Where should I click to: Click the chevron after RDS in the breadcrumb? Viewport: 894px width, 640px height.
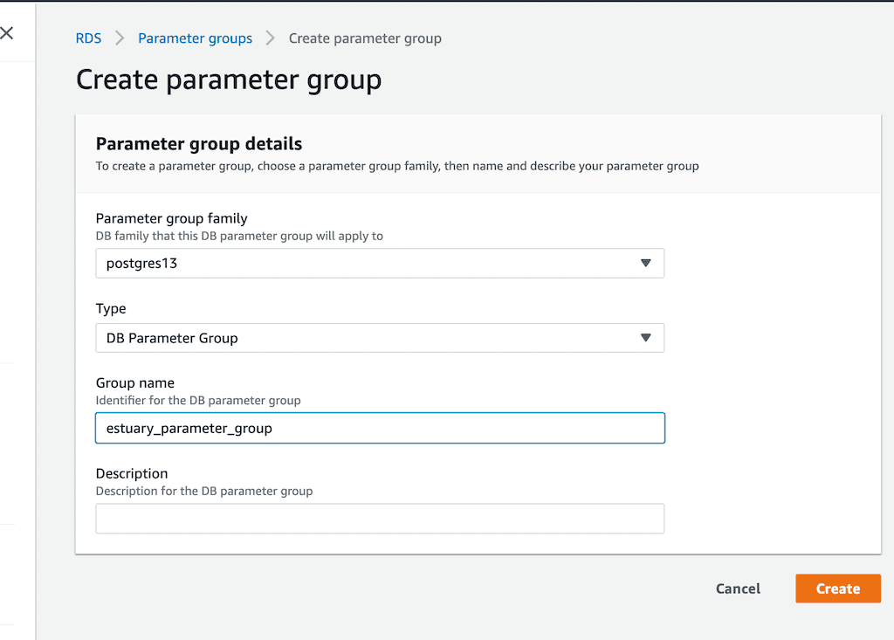coord(118,38)
